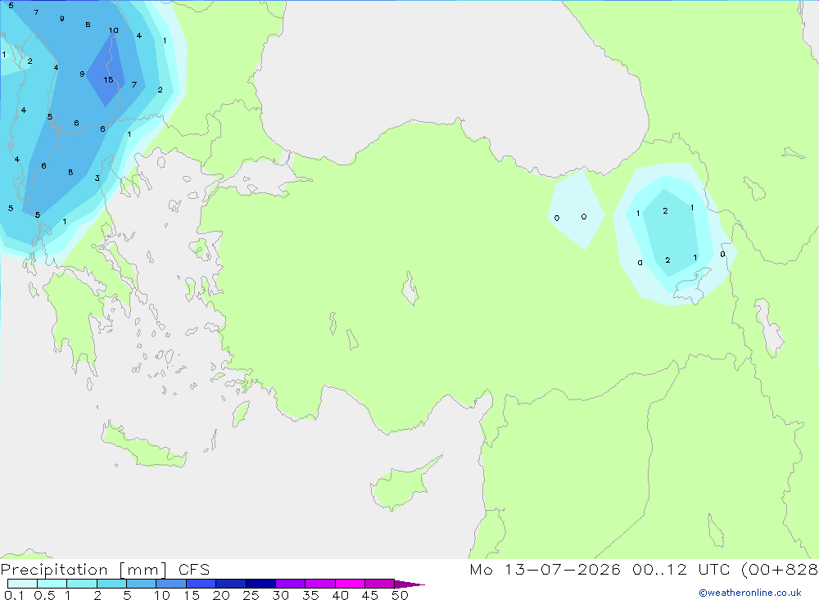Click the '(00+828' forecast offset text
Image resolution: width=819 pixels, height=600 pixels.
click(x=780, y=570)
